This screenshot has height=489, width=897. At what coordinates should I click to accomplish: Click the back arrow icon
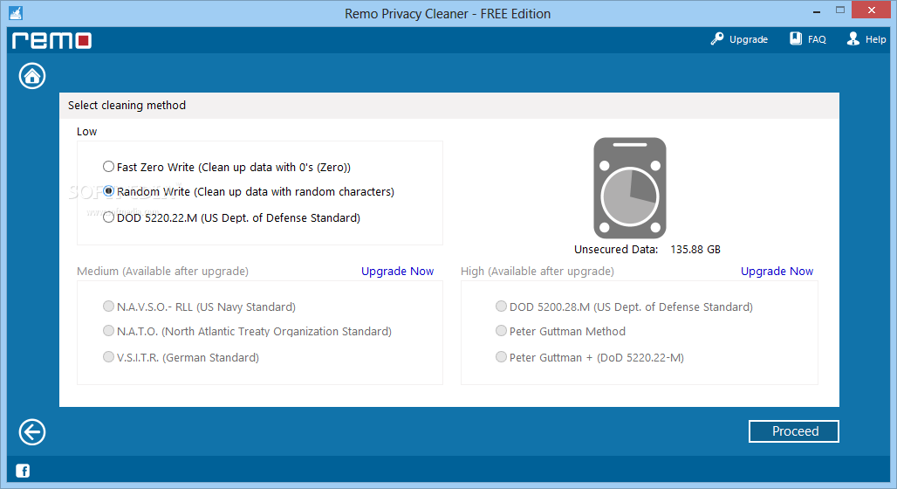tap(32, 431)
